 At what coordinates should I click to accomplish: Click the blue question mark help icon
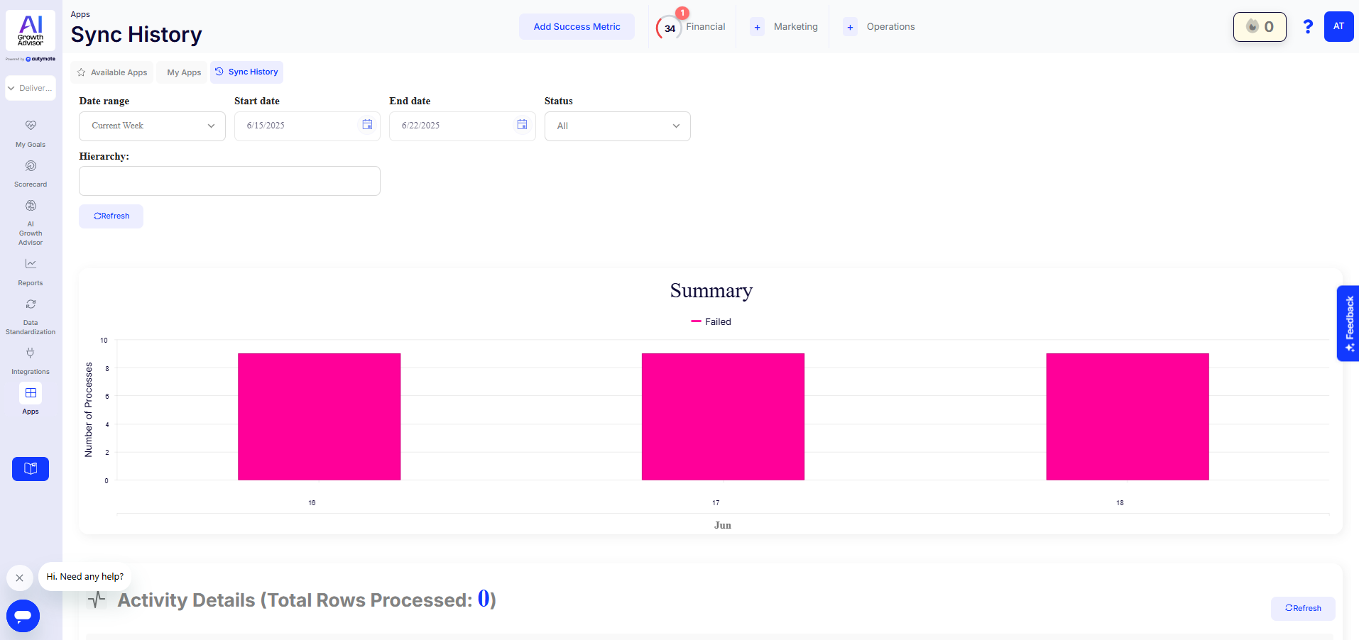[x=1307, y=27]
